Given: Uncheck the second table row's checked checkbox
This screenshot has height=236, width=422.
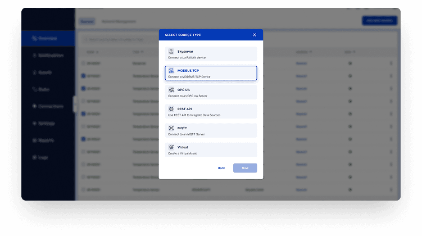Looking at the screenshot, I should click(84, 76).
